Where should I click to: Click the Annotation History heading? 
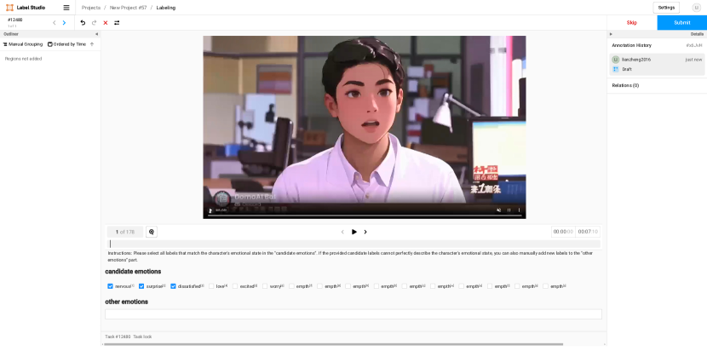pyautogui.click(x=632, y=45)
